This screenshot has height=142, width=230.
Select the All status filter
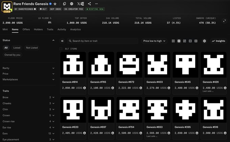6,48
